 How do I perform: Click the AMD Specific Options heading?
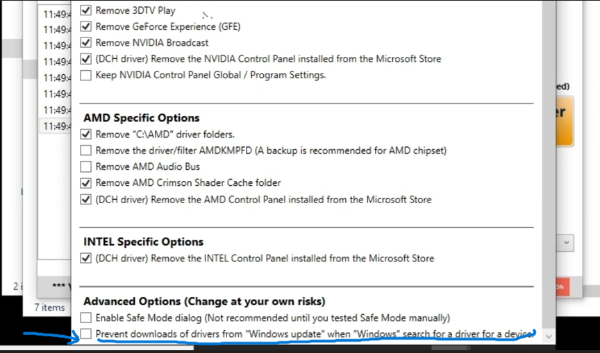[142, 118]
